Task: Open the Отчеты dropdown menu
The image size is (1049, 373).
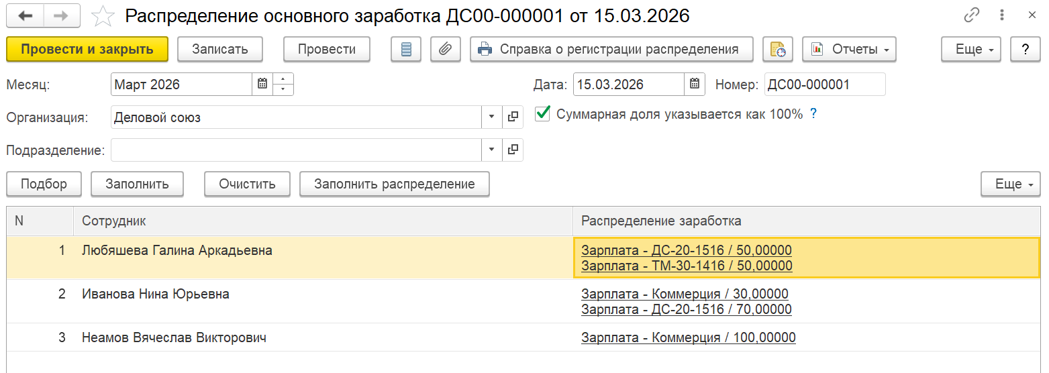Action: click(850, 49)
